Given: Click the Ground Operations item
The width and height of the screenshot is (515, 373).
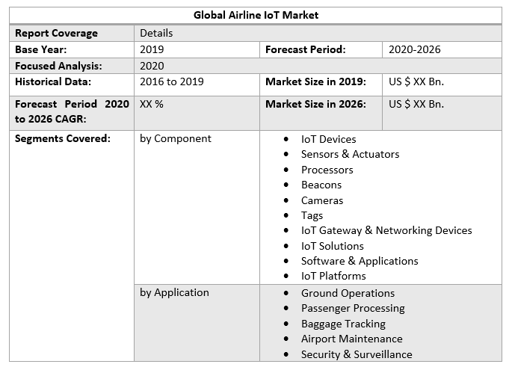Looking at the screenshot, I should pyautogui.click(x=348, y=293).
